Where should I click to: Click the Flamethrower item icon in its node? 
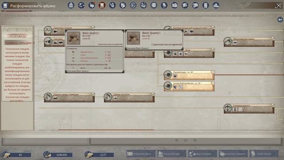175,76
